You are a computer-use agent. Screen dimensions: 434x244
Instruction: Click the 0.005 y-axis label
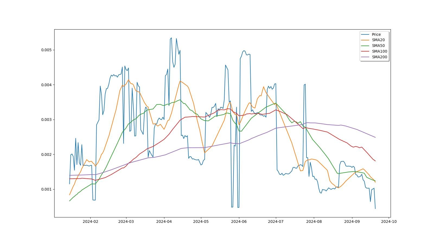pos(46,50)
